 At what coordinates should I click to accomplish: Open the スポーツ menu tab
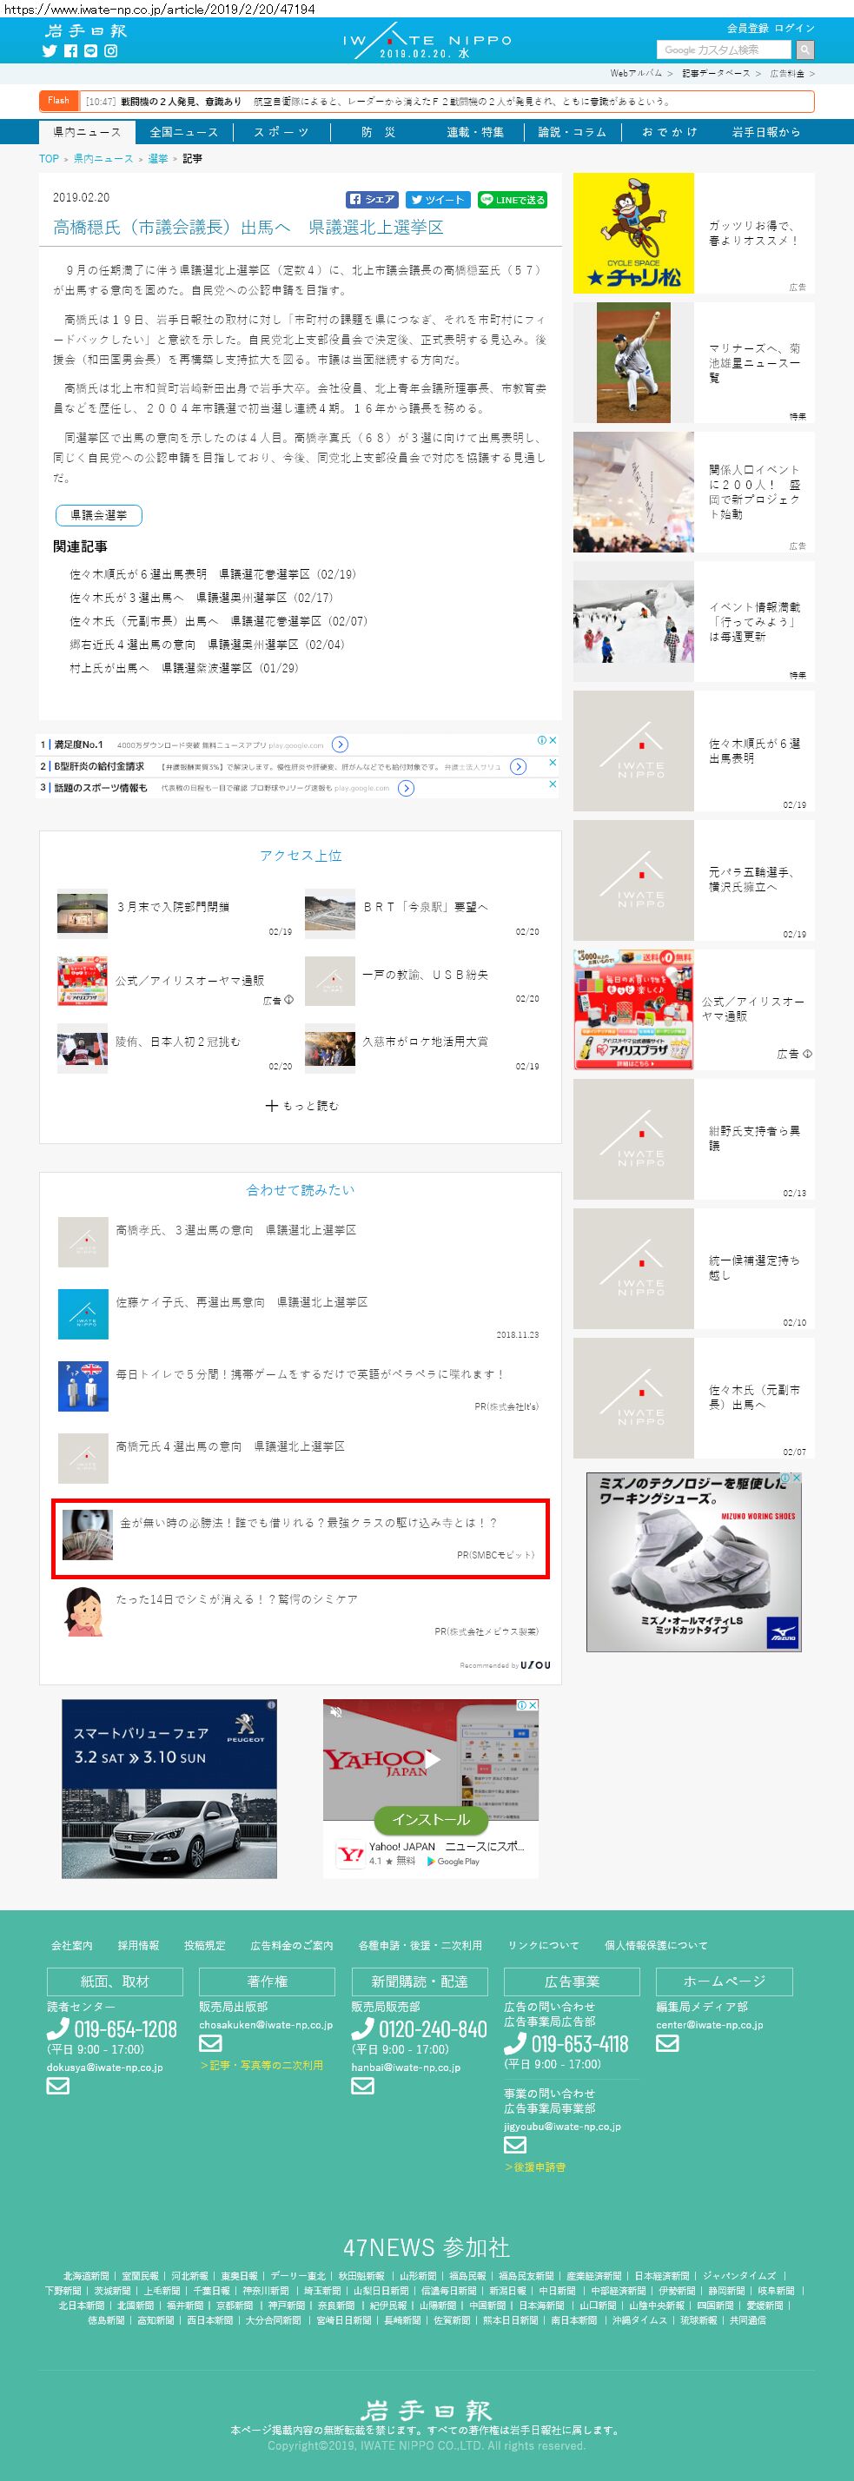click(281, 132)
